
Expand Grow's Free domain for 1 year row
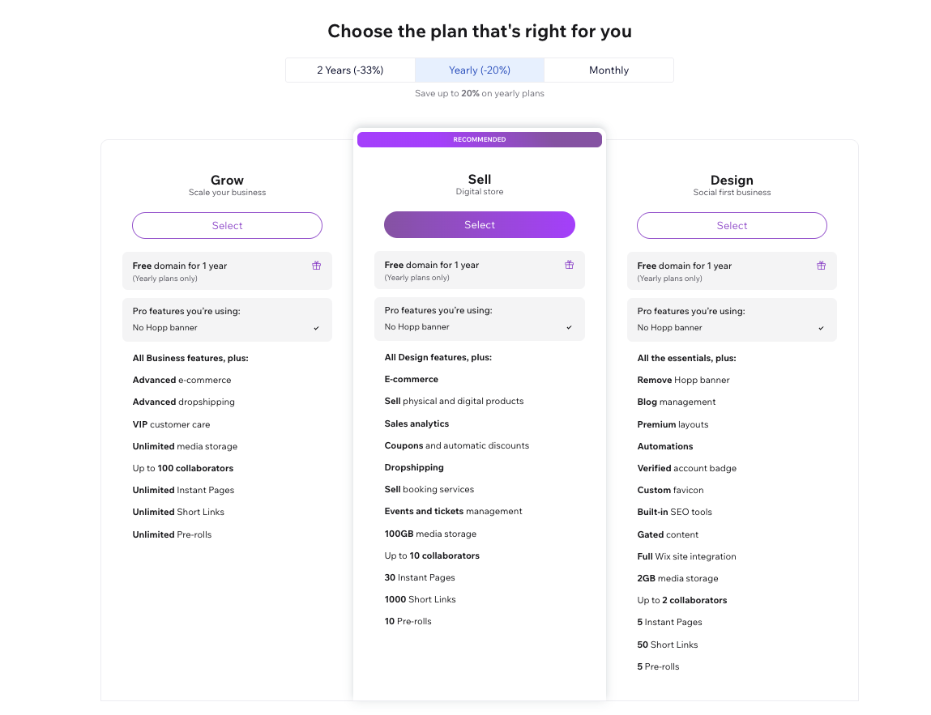[x=227, y=270]
